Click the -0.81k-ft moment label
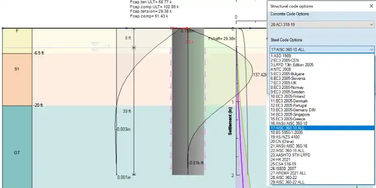 point(196,163)
